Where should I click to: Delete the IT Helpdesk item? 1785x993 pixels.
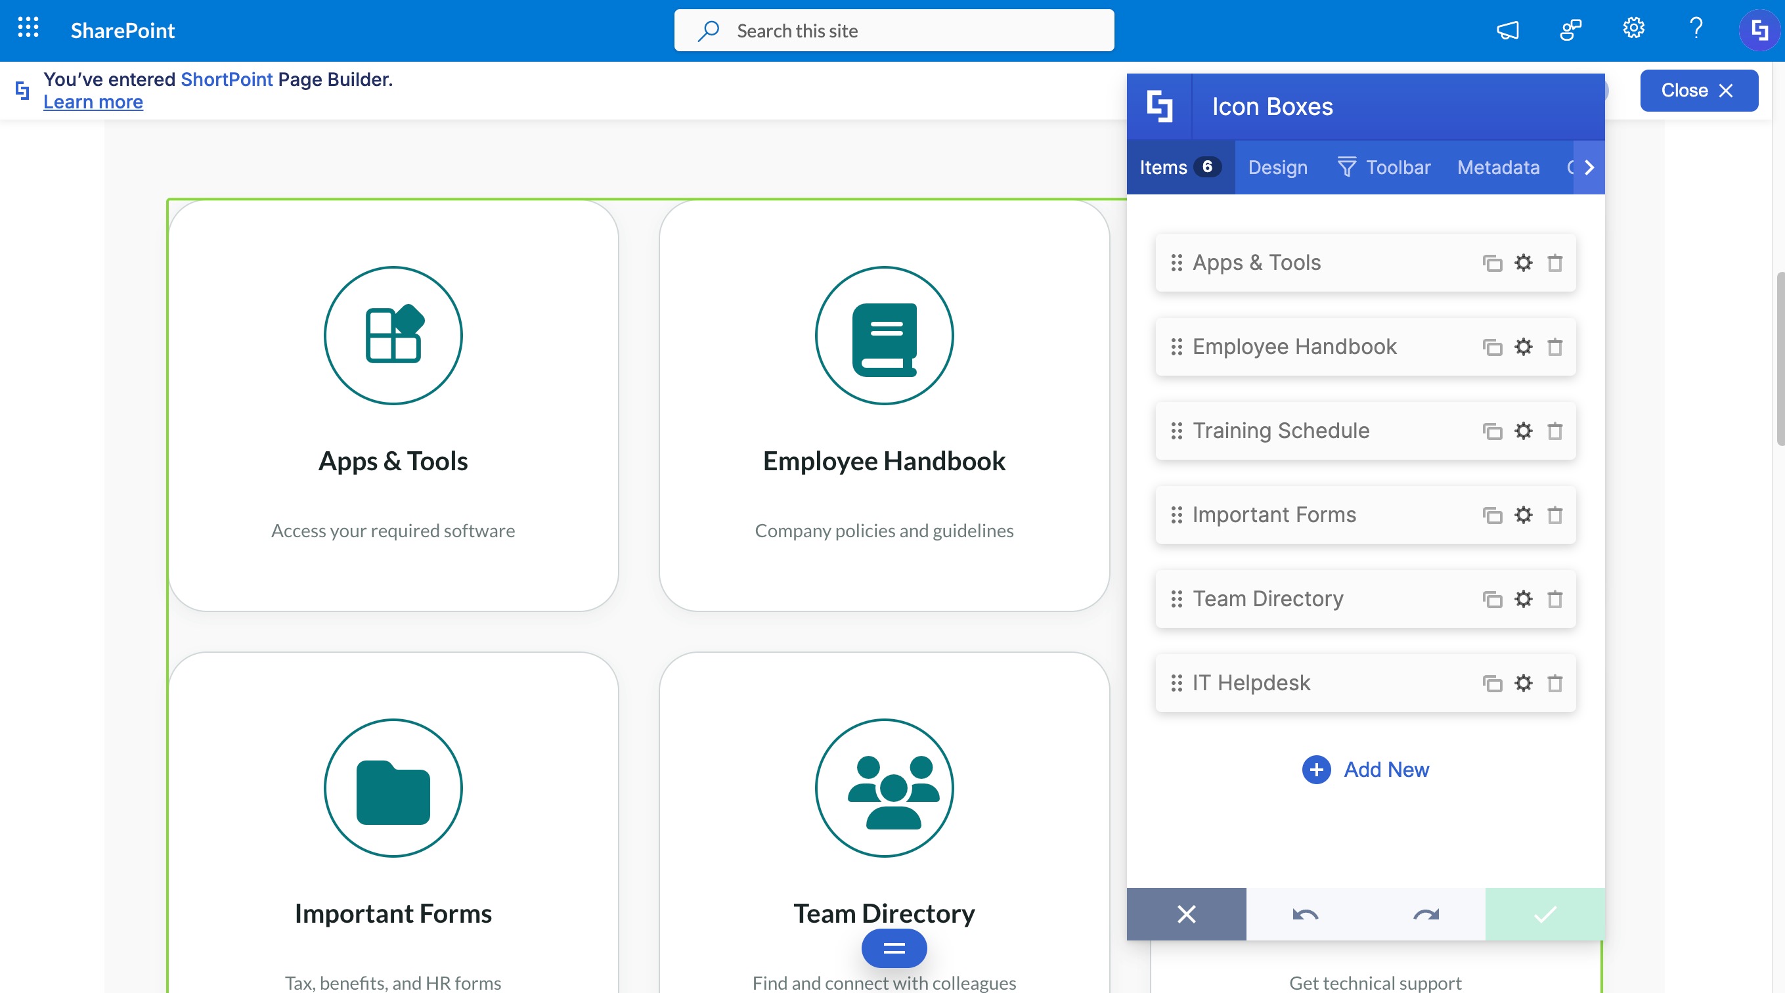(x=1555, y=683)
